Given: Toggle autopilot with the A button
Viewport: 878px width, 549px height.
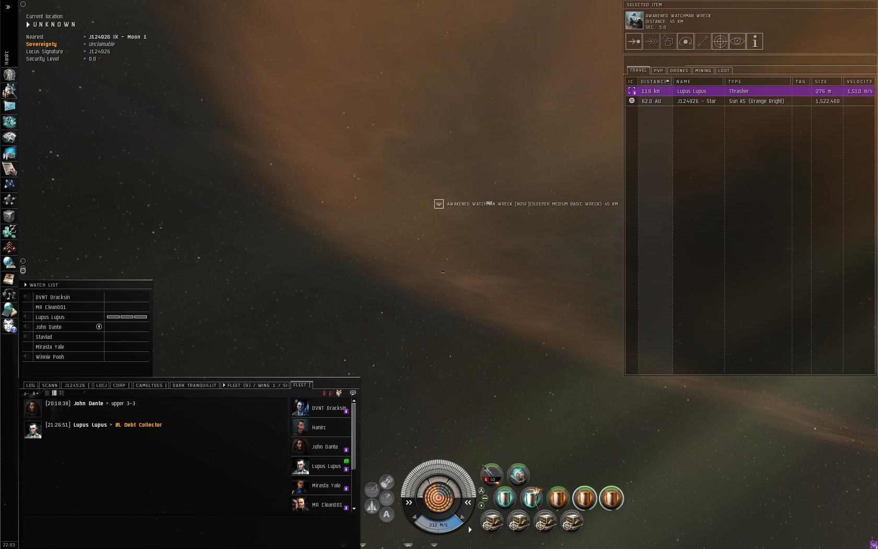Looking at the screenshot, I should [x=387, y=514].
